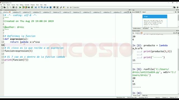The height and width of the screenshot is (100, 179).
Task: Run current cell icon
Action: 23,7
